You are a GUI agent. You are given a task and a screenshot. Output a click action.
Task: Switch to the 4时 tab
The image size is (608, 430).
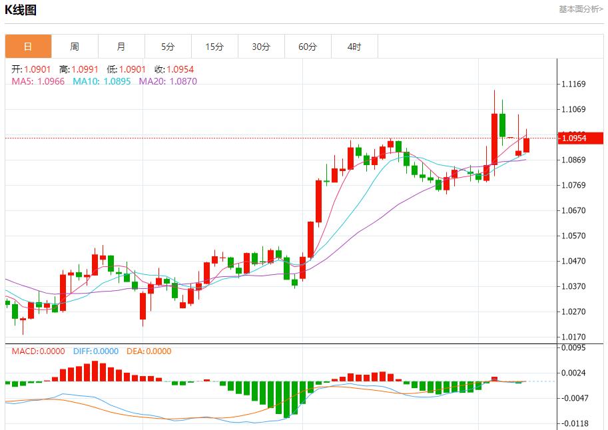[x=354, y=47]
